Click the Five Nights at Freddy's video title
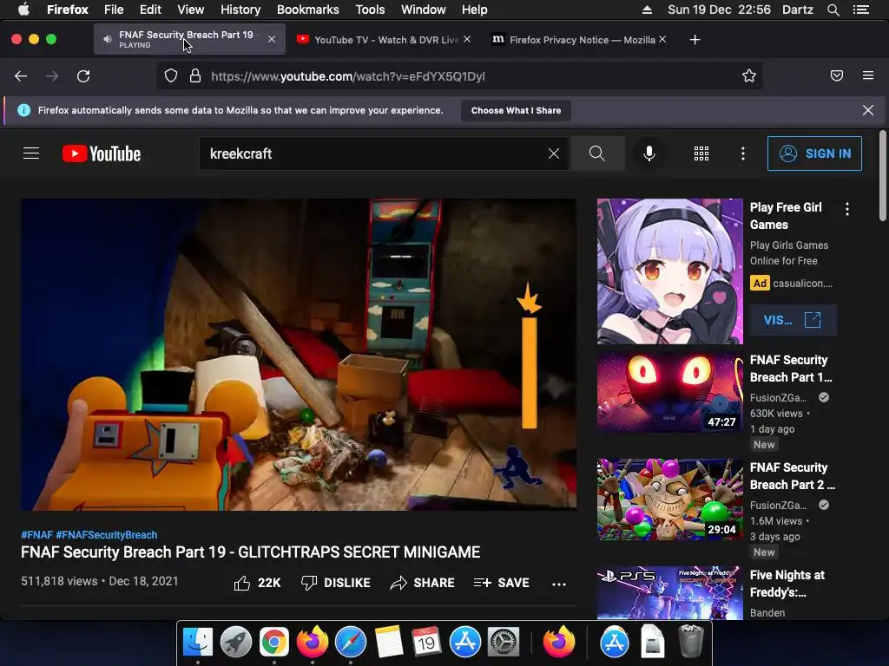This screenshot has width=889, height=666. (787, 584)
